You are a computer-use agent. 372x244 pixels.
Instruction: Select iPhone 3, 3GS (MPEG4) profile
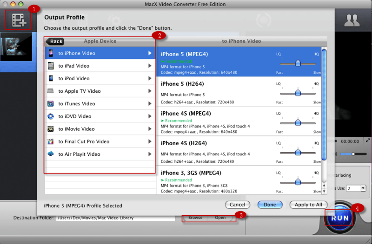click(x=239, y=180)
